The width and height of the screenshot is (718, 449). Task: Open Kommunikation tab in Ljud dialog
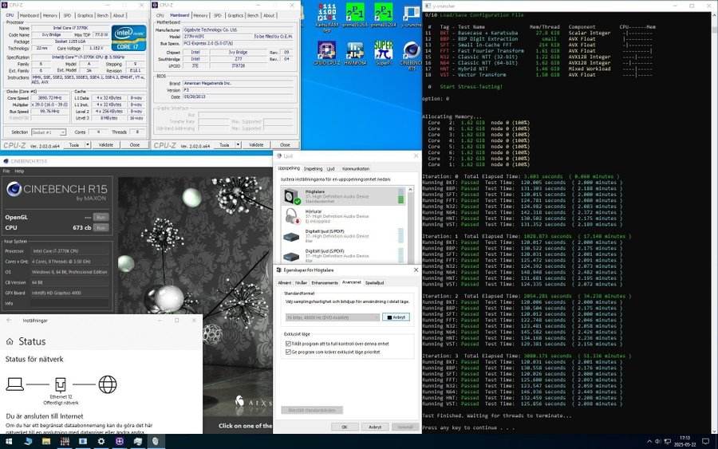point(356,168)
